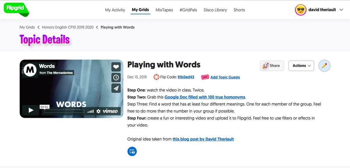Open Honors English CP10 2019 2020 breadcrumb
Viewport: 350px width, 168px height.
pyautogui.click(x=68, y=27)
